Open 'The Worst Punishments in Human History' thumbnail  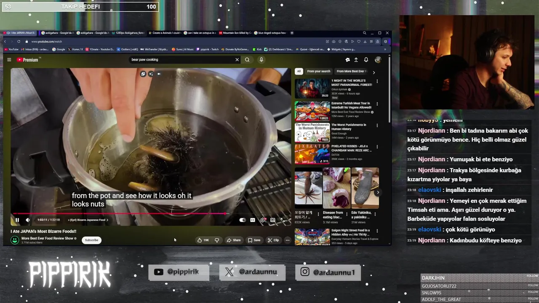click(x=312, y=133)
